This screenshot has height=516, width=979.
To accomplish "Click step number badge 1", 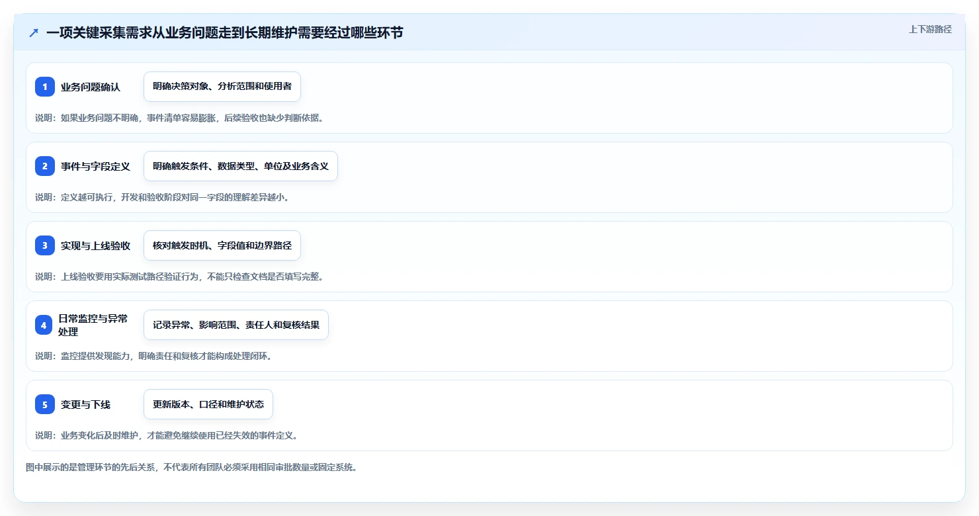I will tap(45, 87).
